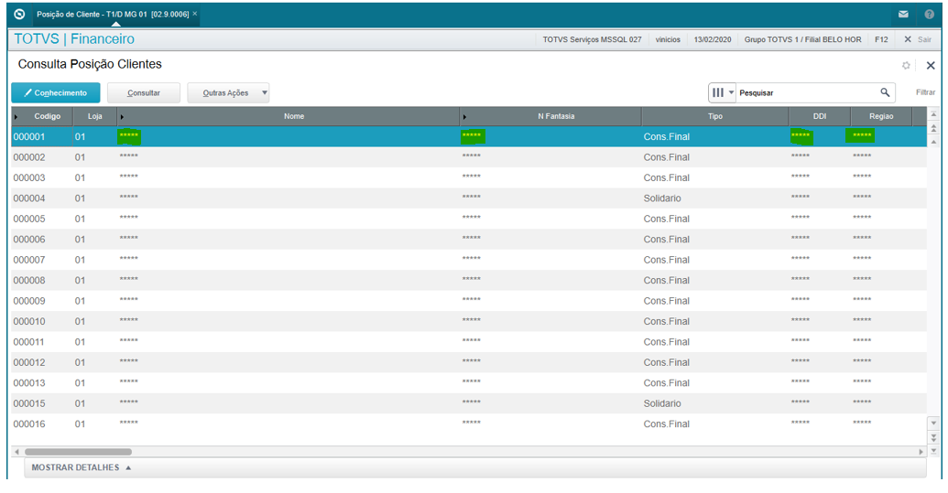This screenshot has width=948, height=493.
Task: Select row with code 000001
Action: click(469, 136)
